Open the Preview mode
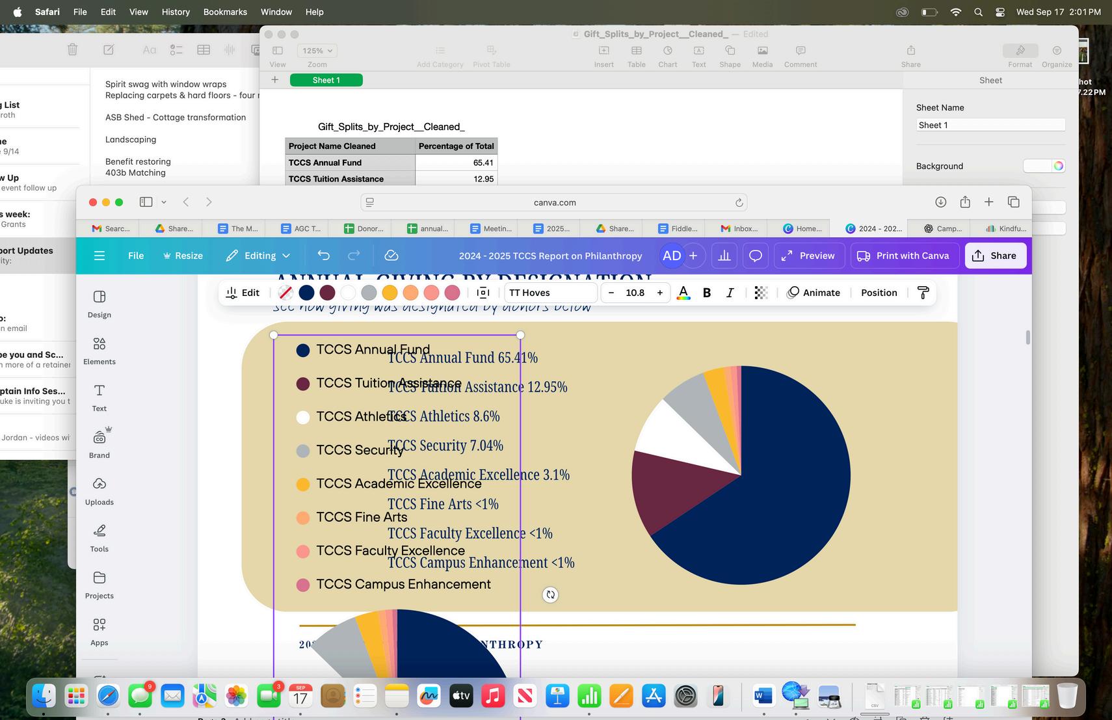 (809, 256)
